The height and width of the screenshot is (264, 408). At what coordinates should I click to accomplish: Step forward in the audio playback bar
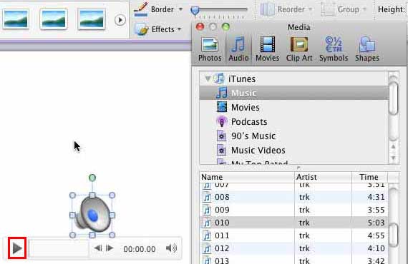(x=110, y=248)
